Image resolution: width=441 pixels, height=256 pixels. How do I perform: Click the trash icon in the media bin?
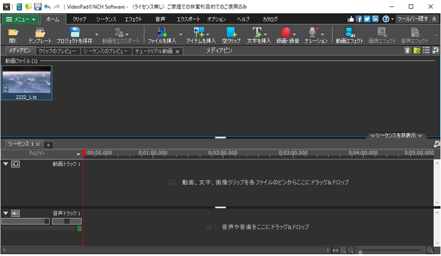(x=408, y=51)
